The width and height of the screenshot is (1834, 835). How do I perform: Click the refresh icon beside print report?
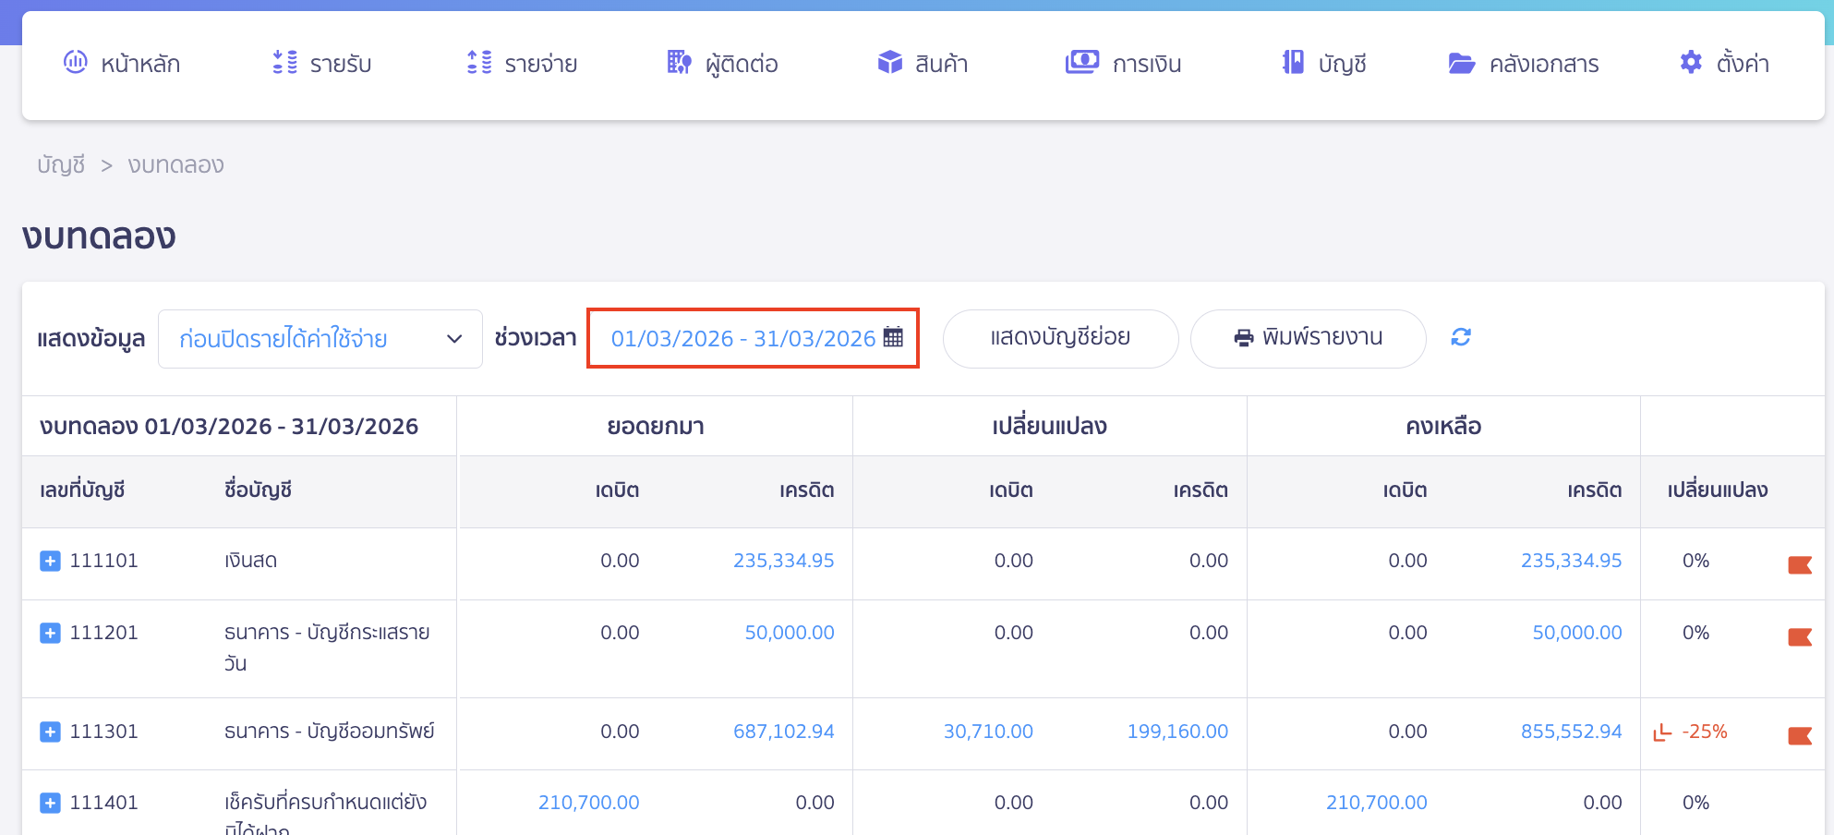1460,338
